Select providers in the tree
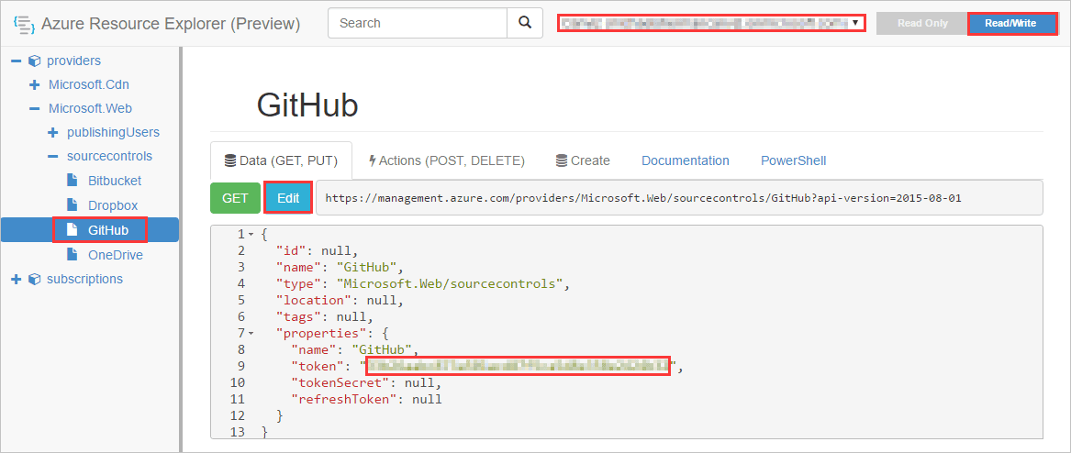 coord(73,61)
